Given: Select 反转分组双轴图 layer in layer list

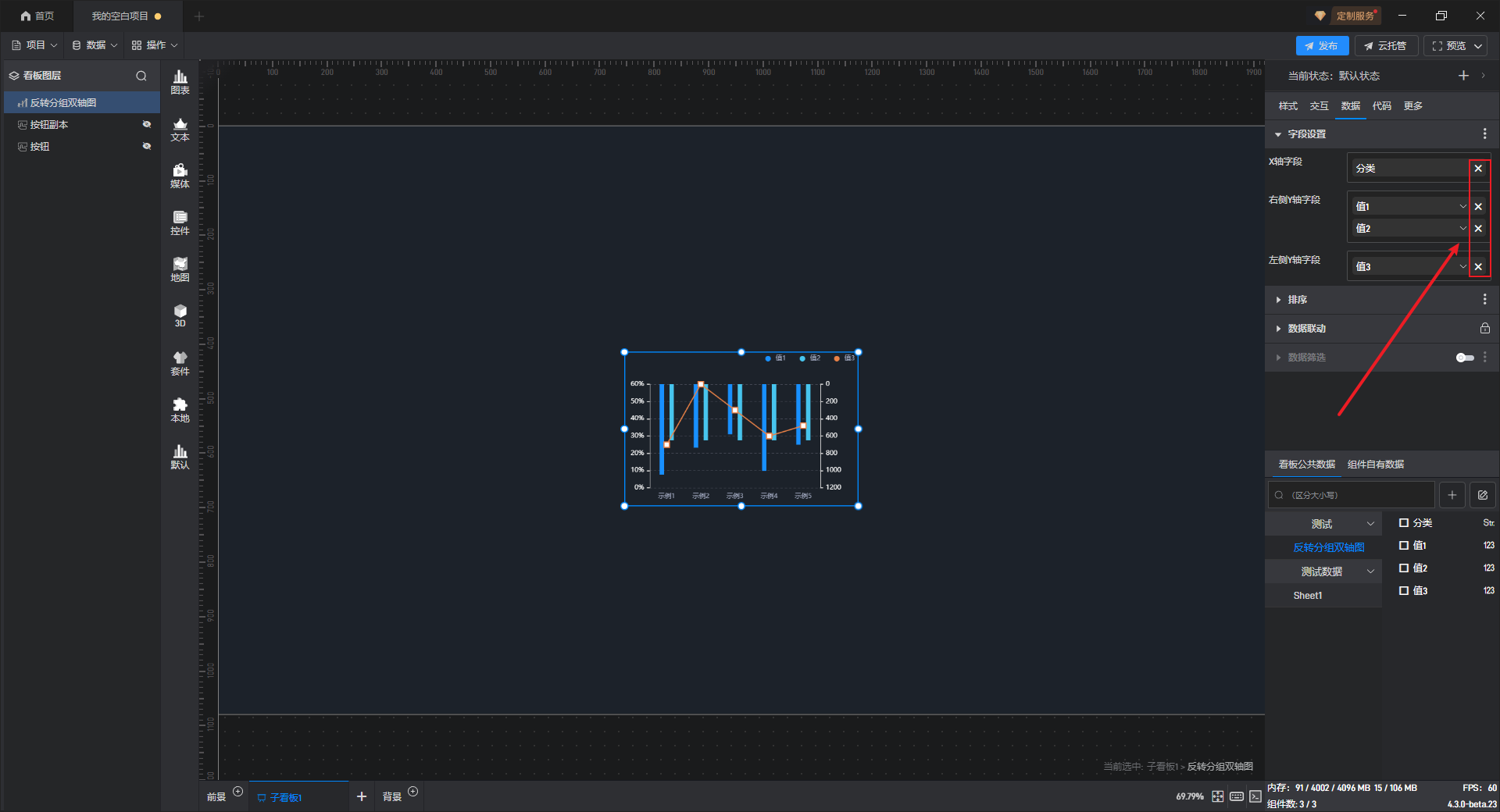Looking at the screenshot, I should click(x=82, y=103).
